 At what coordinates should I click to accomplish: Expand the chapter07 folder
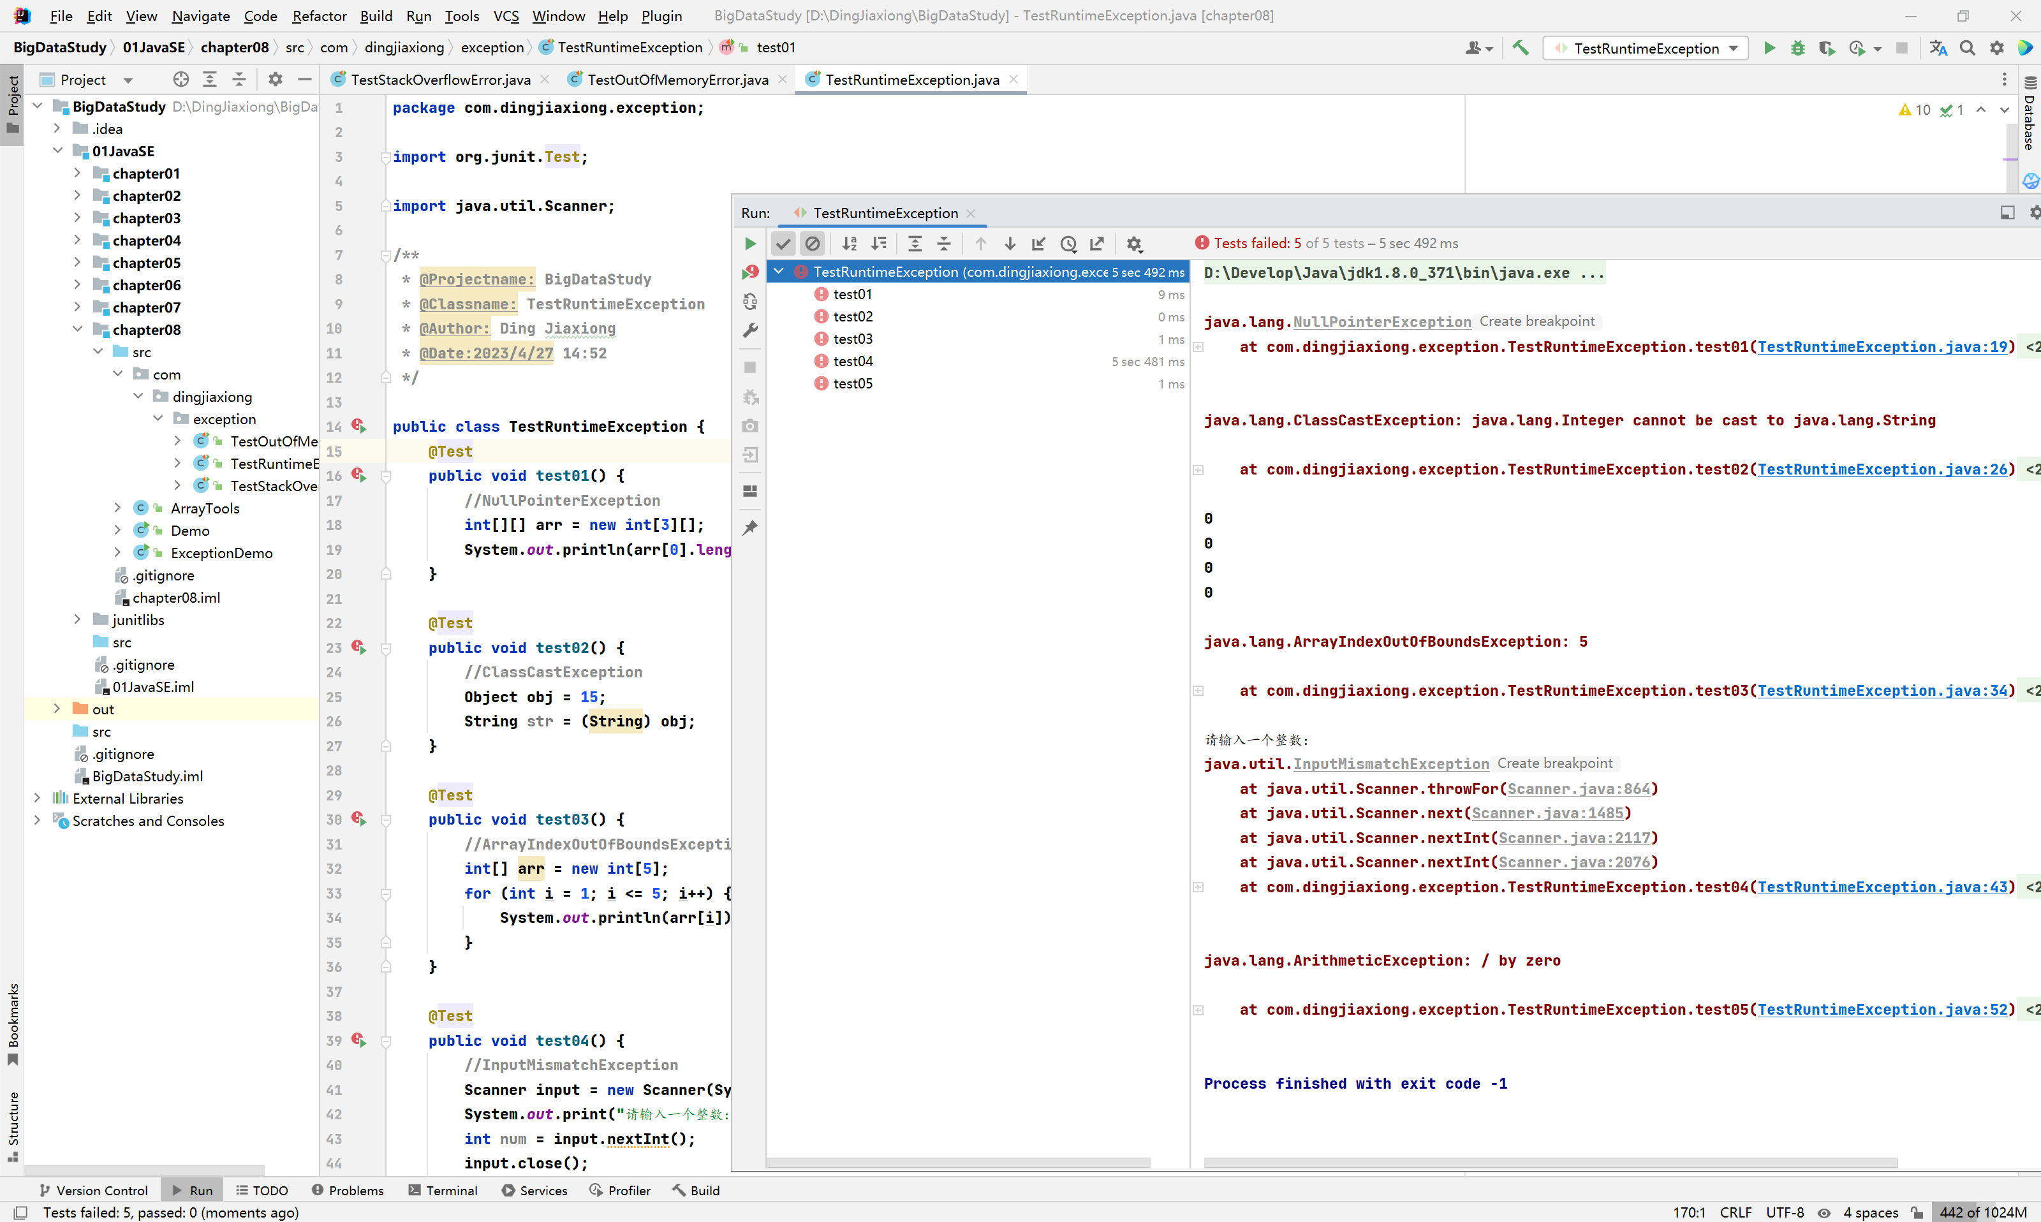coord(77,307)
